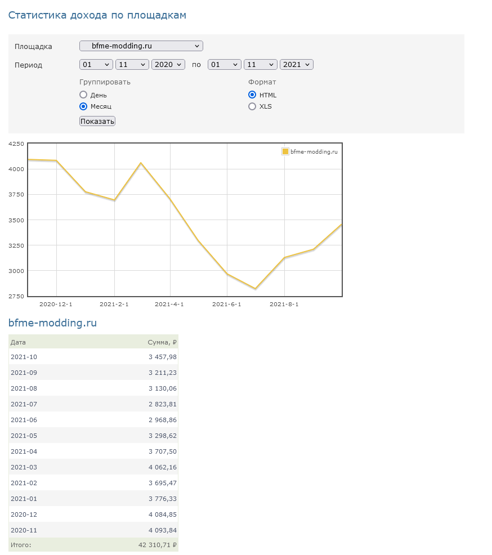
Task: Choose the XLS format radio button
Action: click(x=252, y=106)
